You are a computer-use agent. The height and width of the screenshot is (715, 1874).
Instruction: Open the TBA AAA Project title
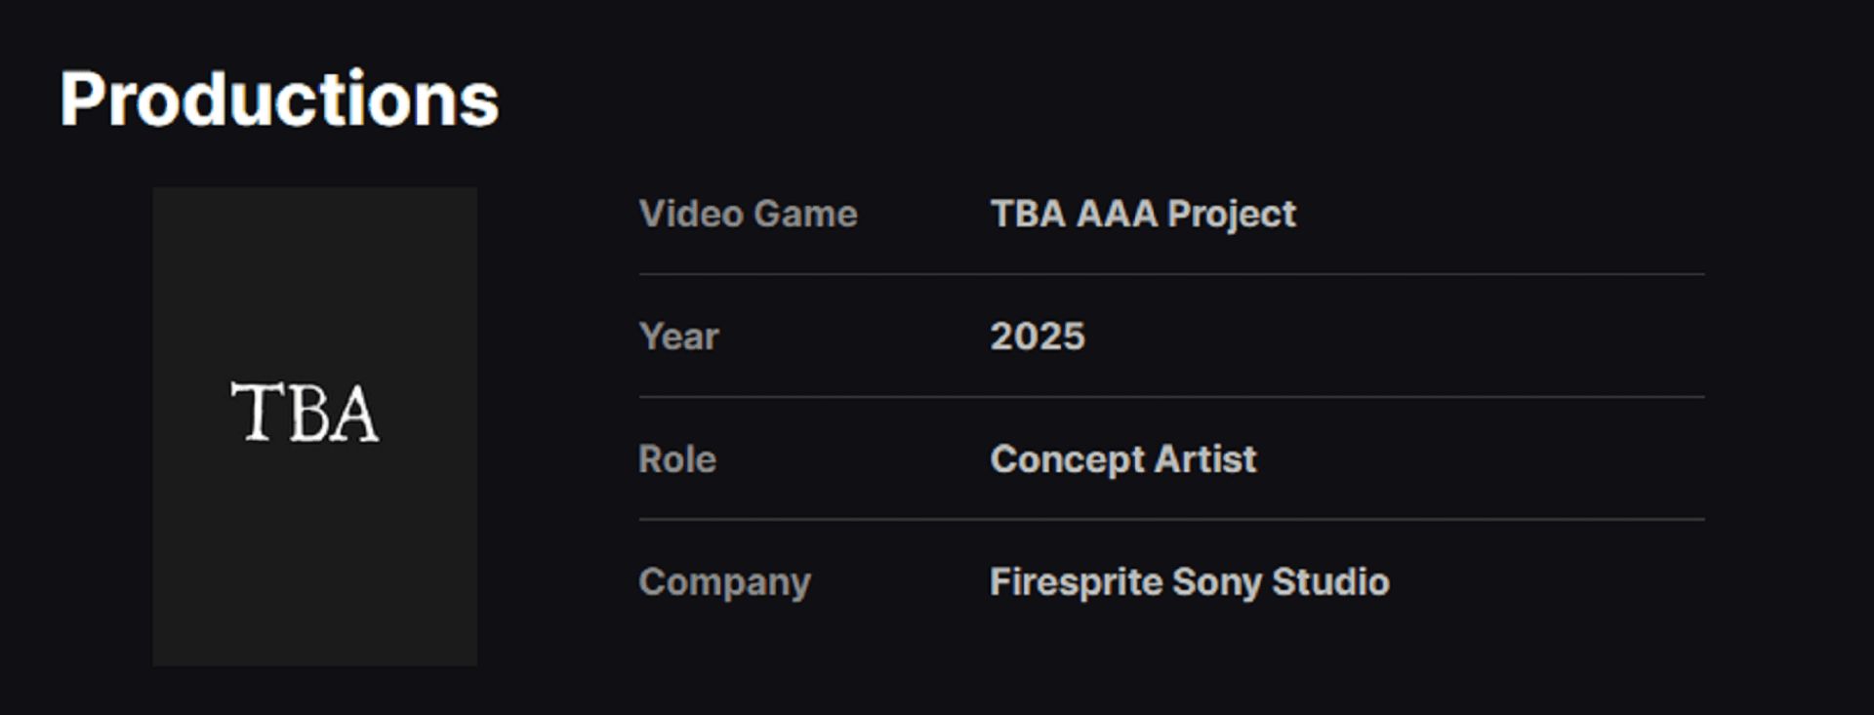1143,215
